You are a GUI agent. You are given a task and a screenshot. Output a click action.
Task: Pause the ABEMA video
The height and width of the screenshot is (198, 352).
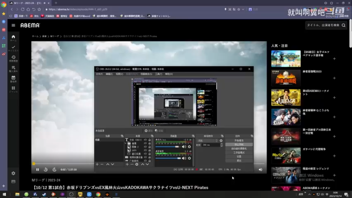pos(37,170)
